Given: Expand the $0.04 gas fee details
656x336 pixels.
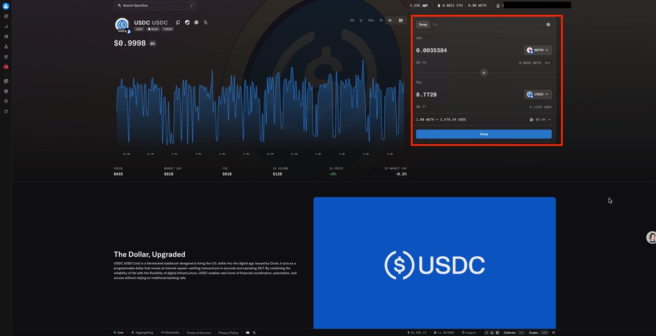Looking at the screenshot, I should pyautogui.click(x=540, y=119).
